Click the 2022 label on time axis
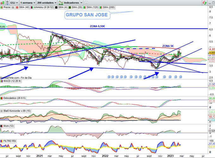Image resolution: width=215 pixels, height=158 pixels. (105, 156)
